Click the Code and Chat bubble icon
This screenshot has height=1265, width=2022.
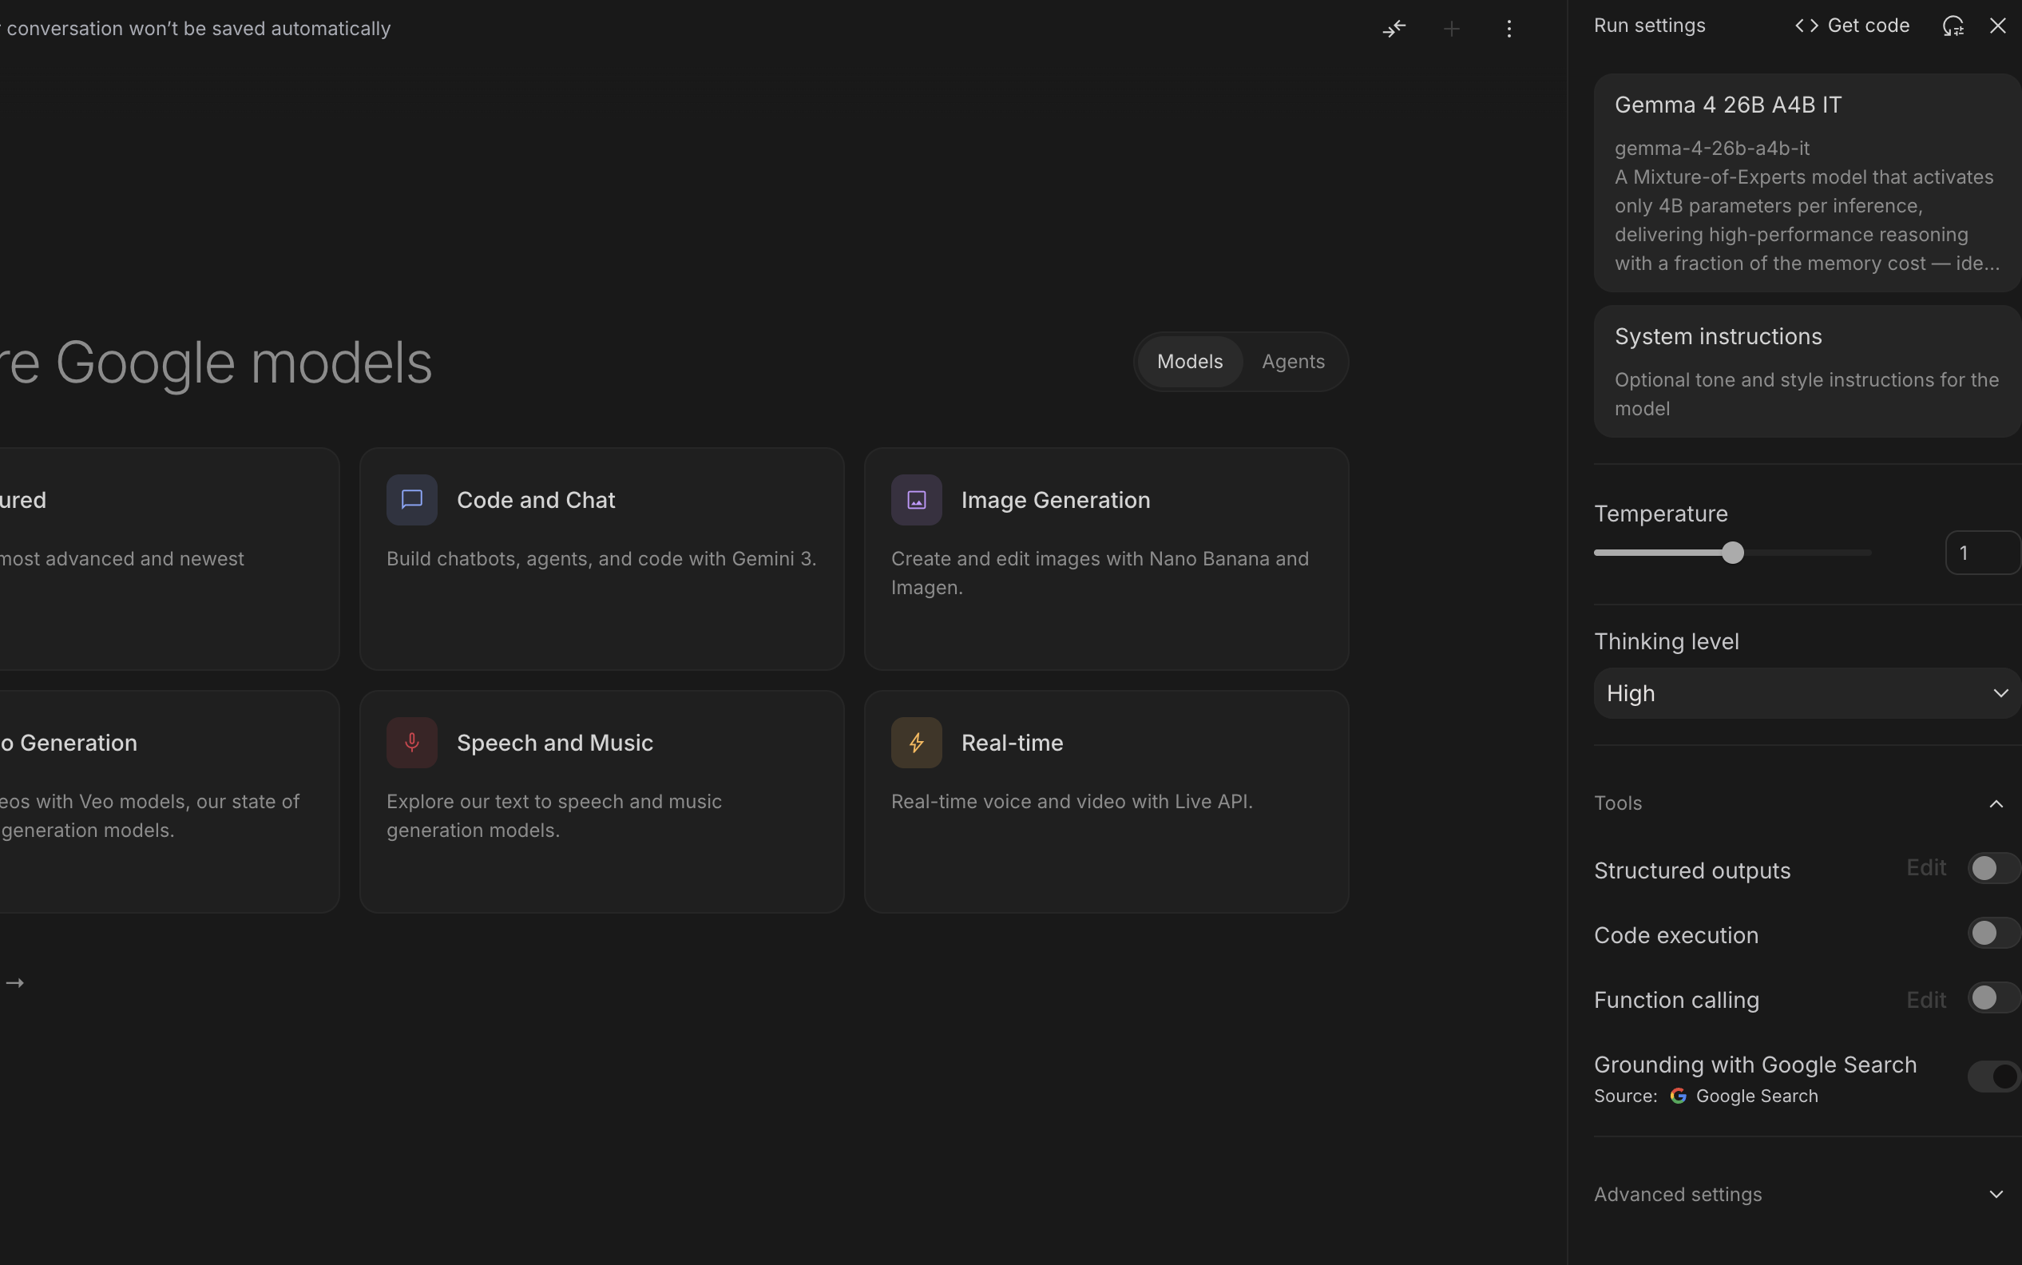pos(411,499)
